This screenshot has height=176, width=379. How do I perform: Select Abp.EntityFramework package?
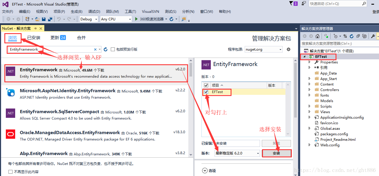pos(95,153)
